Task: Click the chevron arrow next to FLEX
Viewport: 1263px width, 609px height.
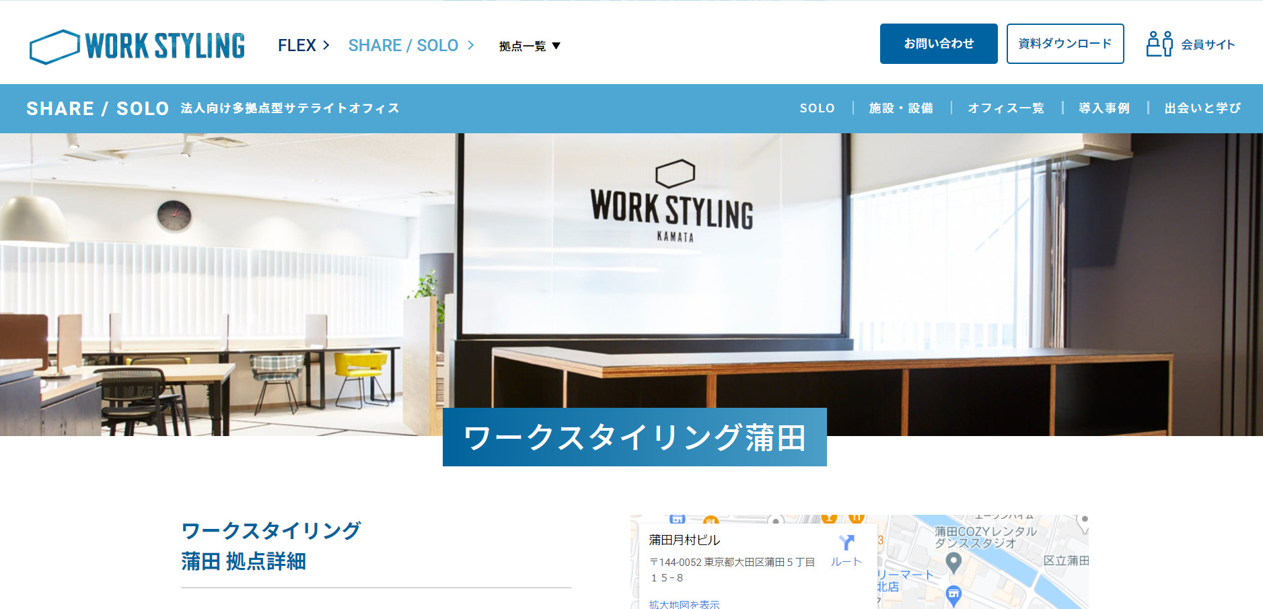Action: 326,45
